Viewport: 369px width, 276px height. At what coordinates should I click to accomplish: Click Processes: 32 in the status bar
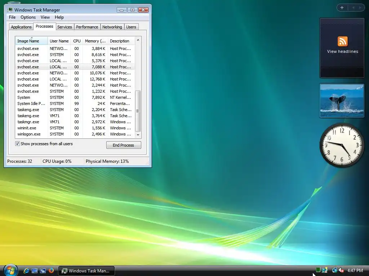pos(19,161)
